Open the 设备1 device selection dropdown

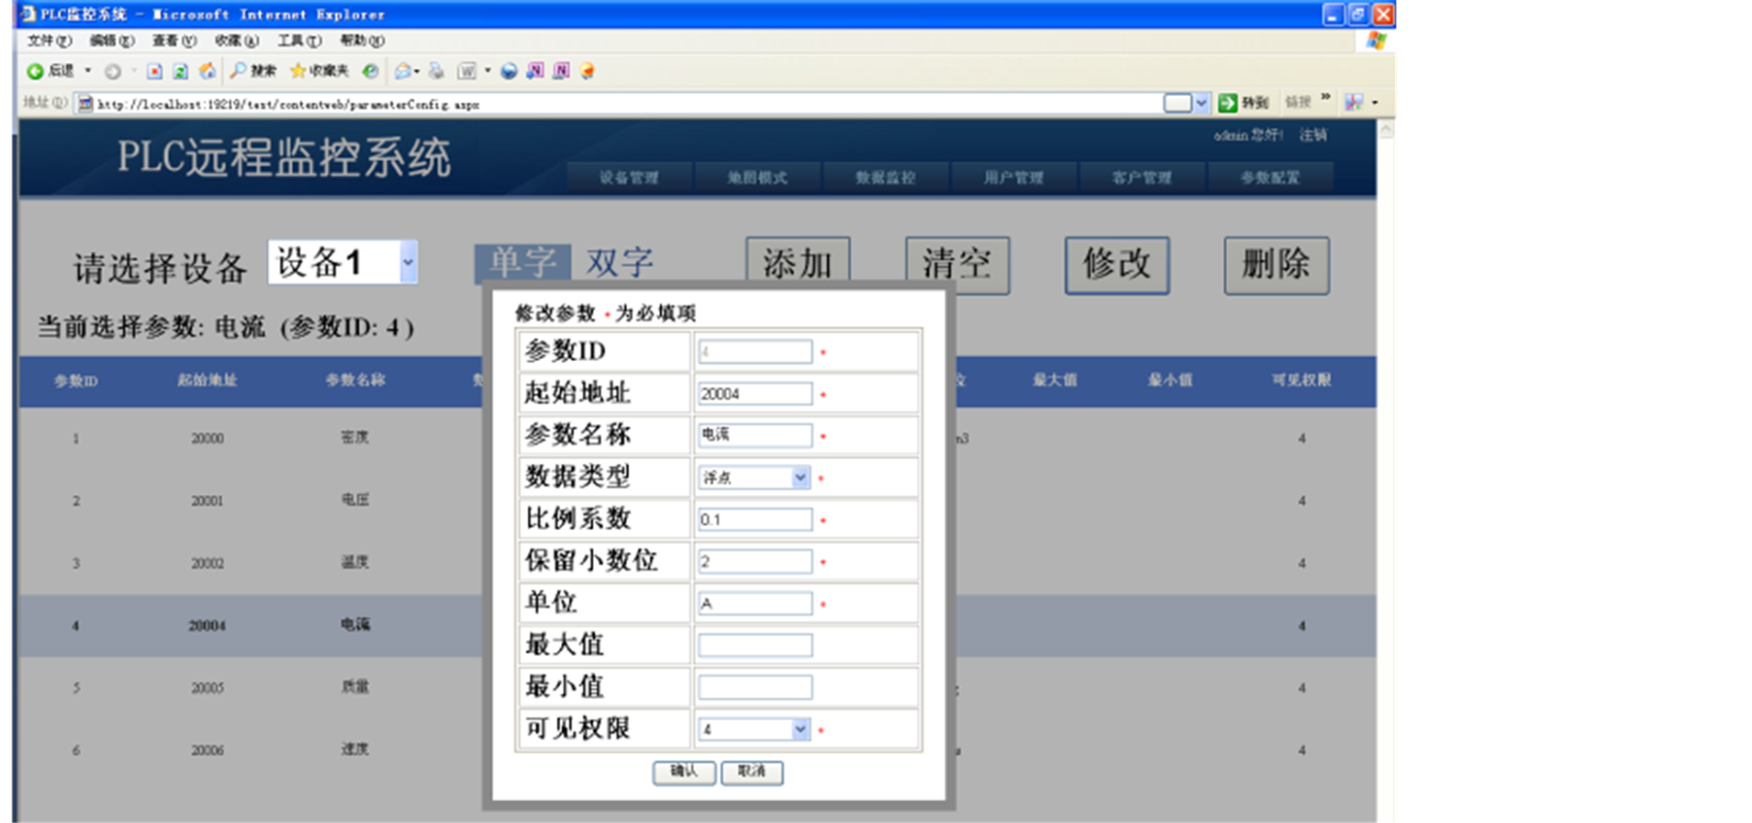coord(408,262)
